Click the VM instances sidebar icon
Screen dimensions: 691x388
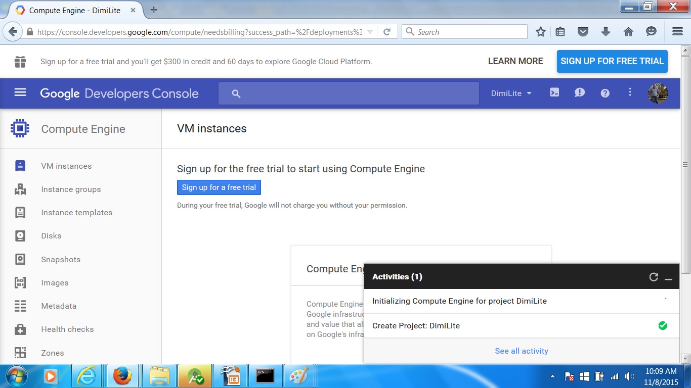(x=20, y=166)
